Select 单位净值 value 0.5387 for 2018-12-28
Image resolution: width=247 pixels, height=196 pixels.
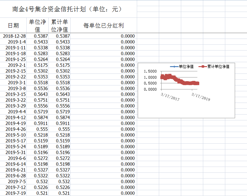click(x=37, y=36)
